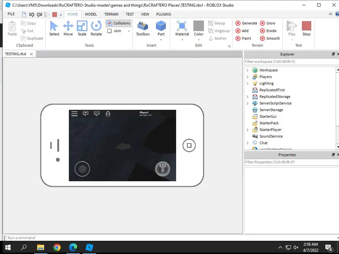Screen dimensions: 339x254
Task: Open the Material dropdown arrow
Action: click(x=182, y=40)
